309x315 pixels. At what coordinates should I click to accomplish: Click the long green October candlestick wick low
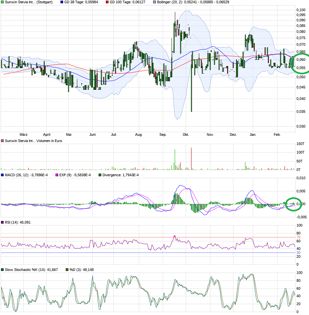click(191, 111)
